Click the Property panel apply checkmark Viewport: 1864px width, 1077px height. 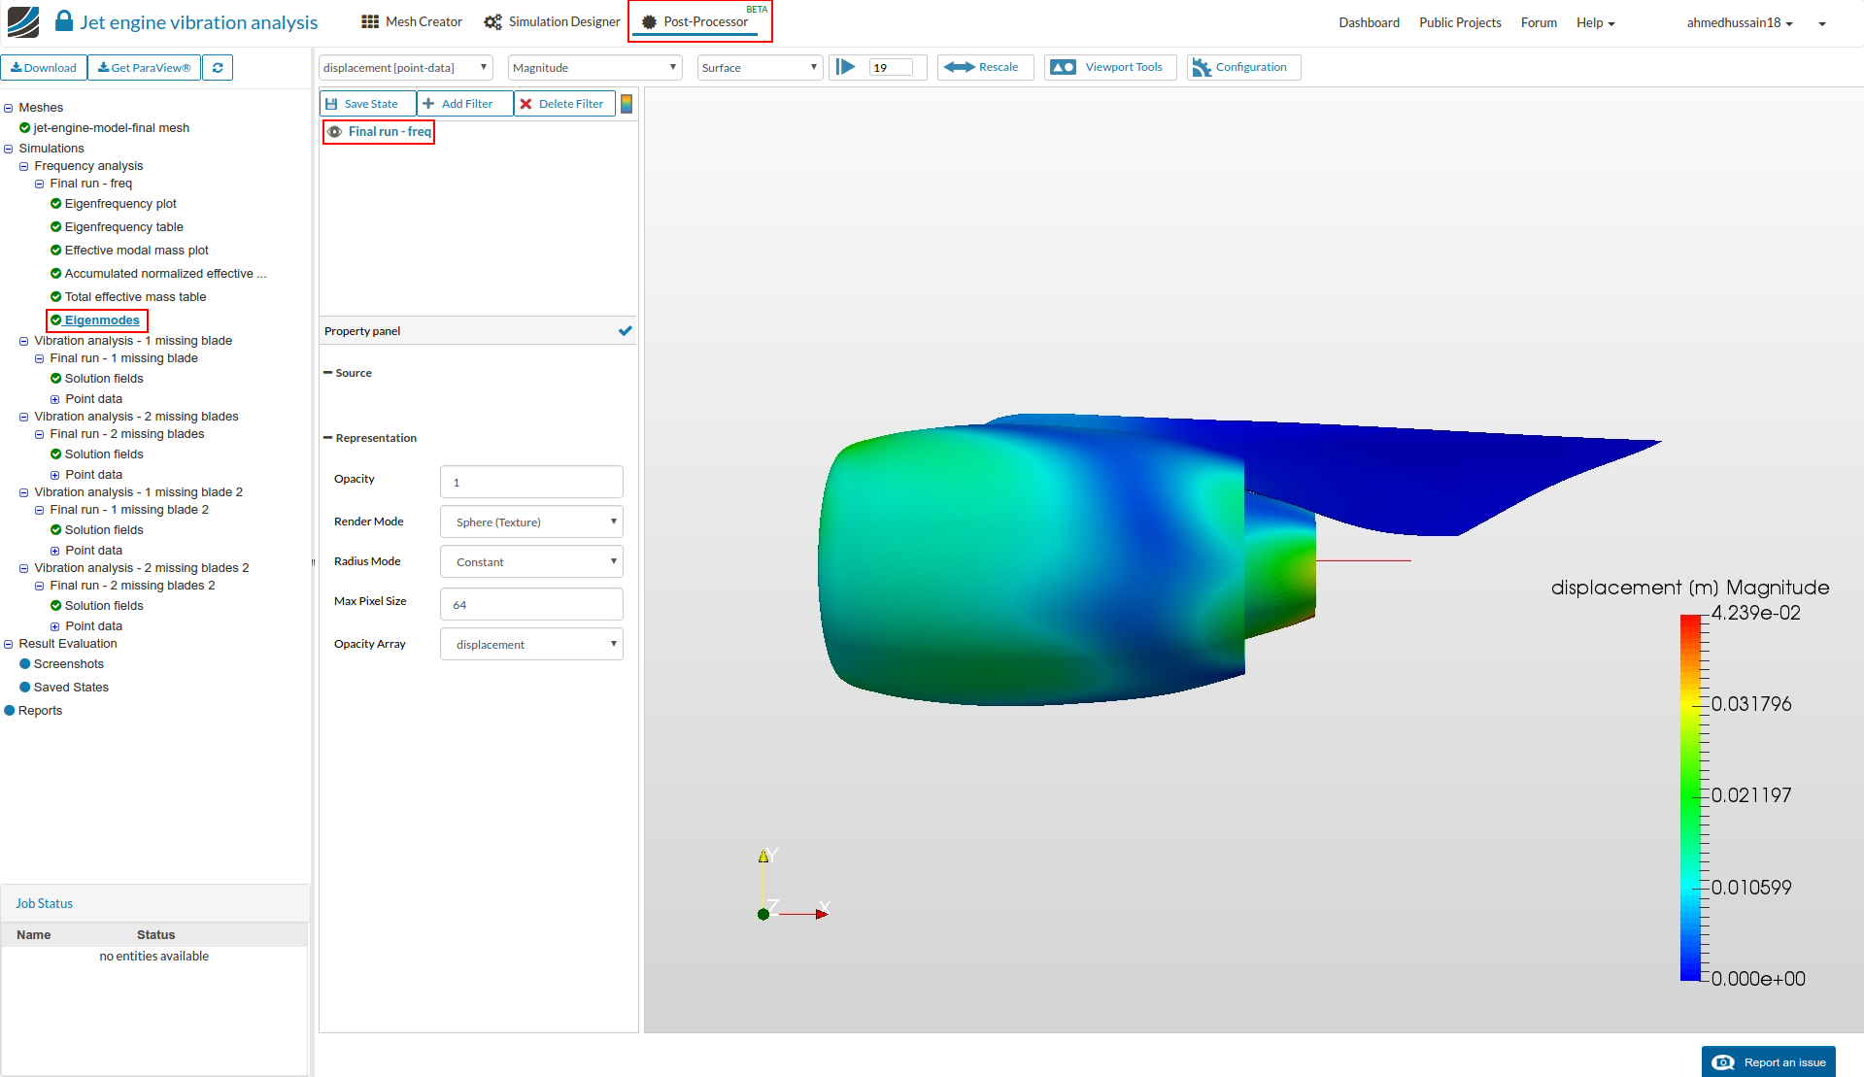(x=625, y=331)
